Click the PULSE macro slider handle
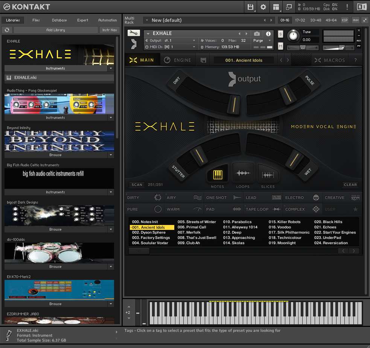Image resolution: width=370 pixels, height=348 pixels. pyautogui.click(x=288, y=95)
